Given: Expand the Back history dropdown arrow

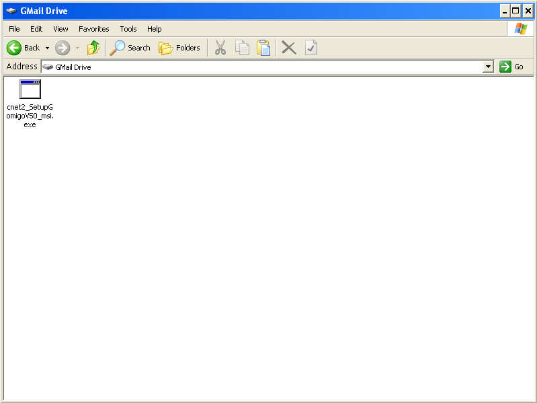Looking at the screenshot, I should pos(47,48).
